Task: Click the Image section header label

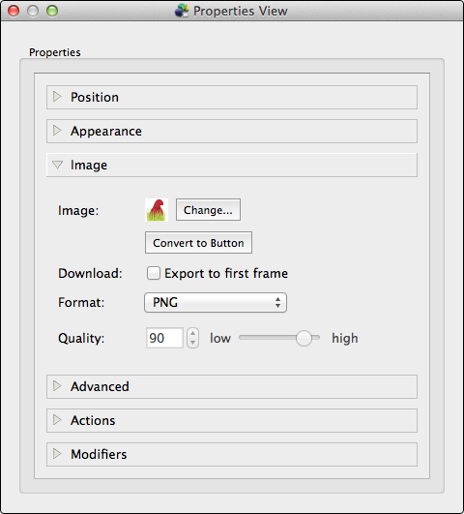Action: pos(89,165)
